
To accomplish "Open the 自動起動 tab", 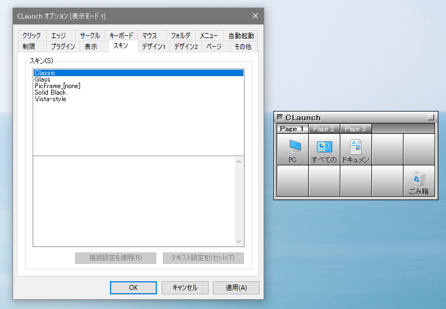I will (241, 36).
